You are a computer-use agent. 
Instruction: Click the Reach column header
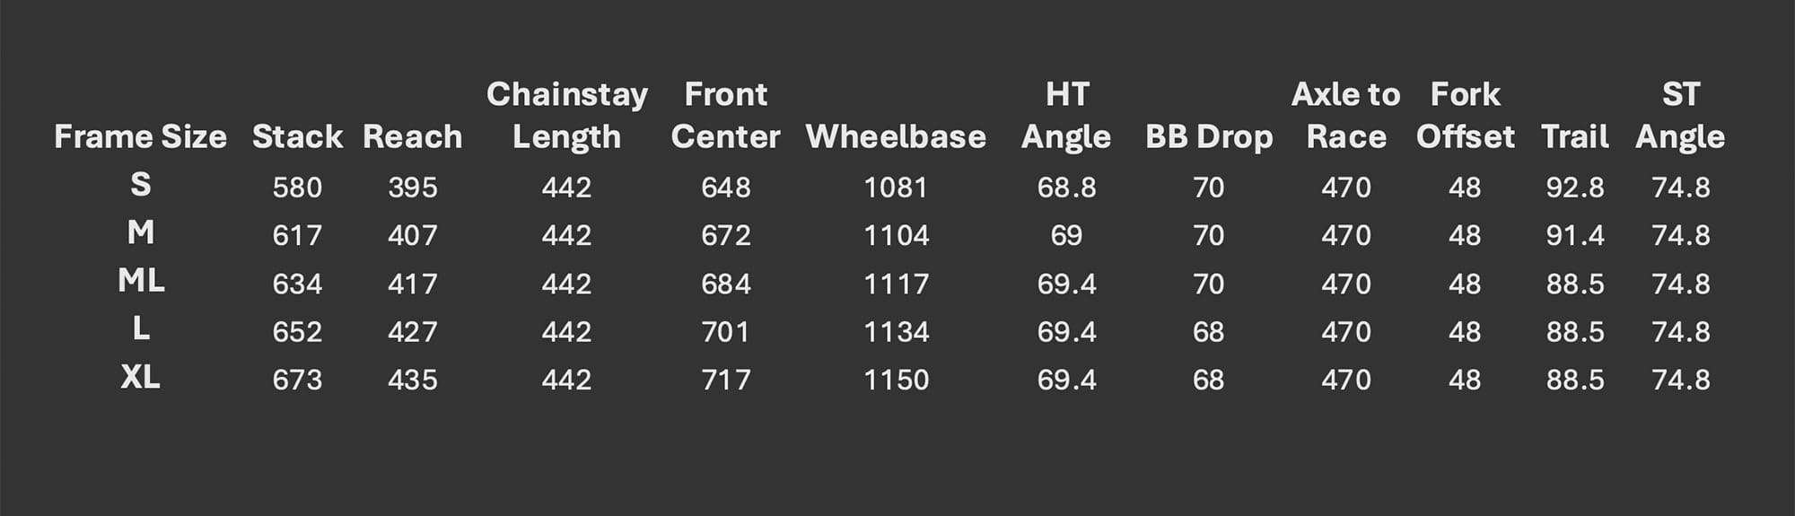pyautogui.click(x=412, y=136)
